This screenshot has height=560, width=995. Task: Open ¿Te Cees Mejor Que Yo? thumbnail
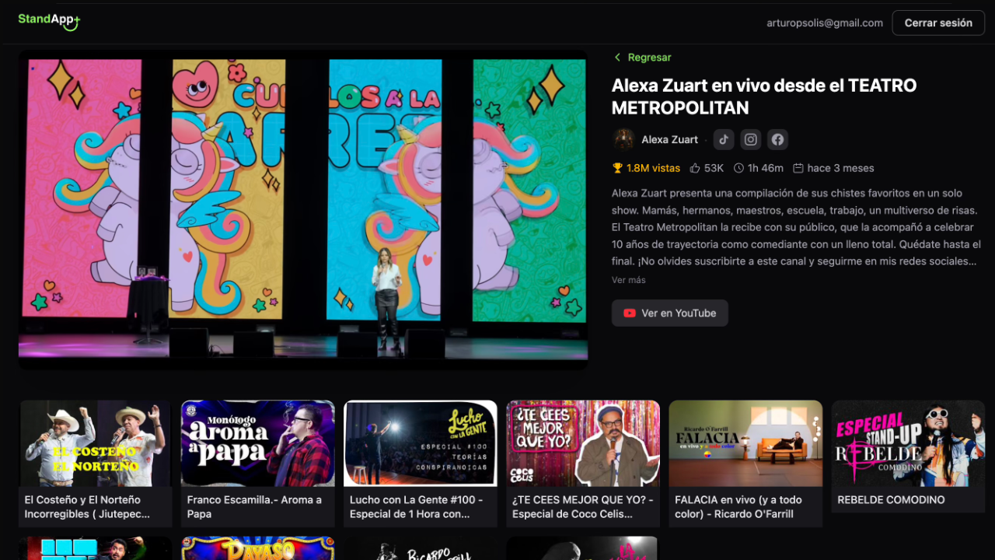coord(583,443)
